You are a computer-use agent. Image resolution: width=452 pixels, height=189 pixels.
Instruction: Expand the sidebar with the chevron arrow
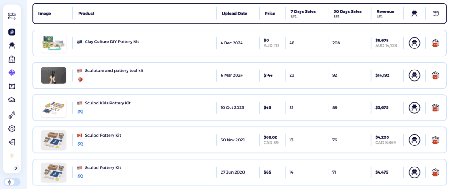pyautogui.click(x=16, y=168)
